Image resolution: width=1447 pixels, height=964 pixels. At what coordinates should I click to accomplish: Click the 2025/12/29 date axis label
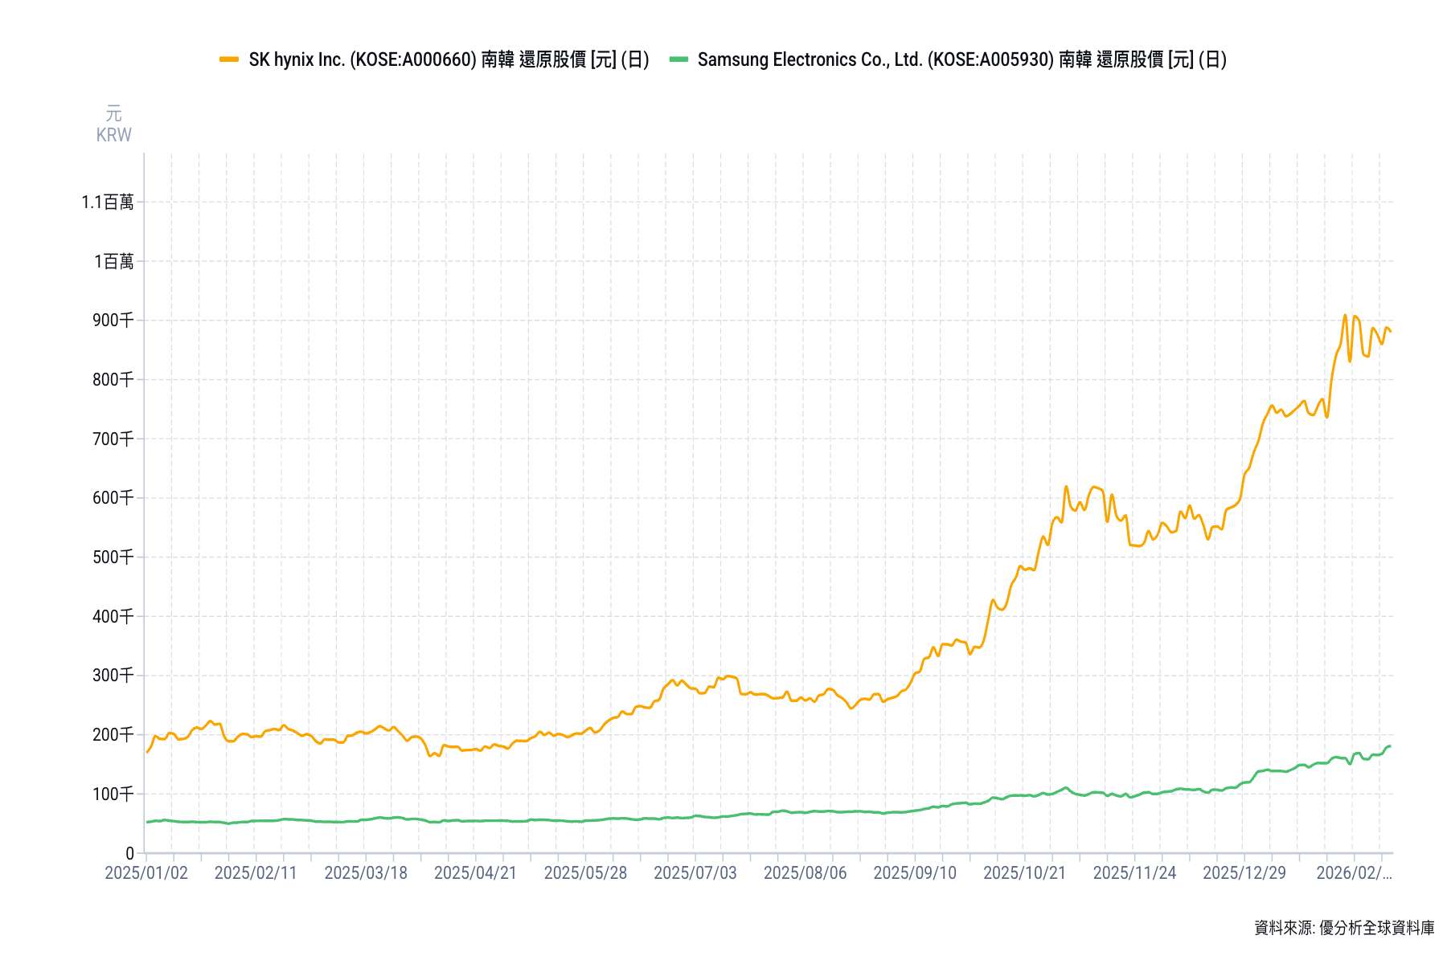1244,873
